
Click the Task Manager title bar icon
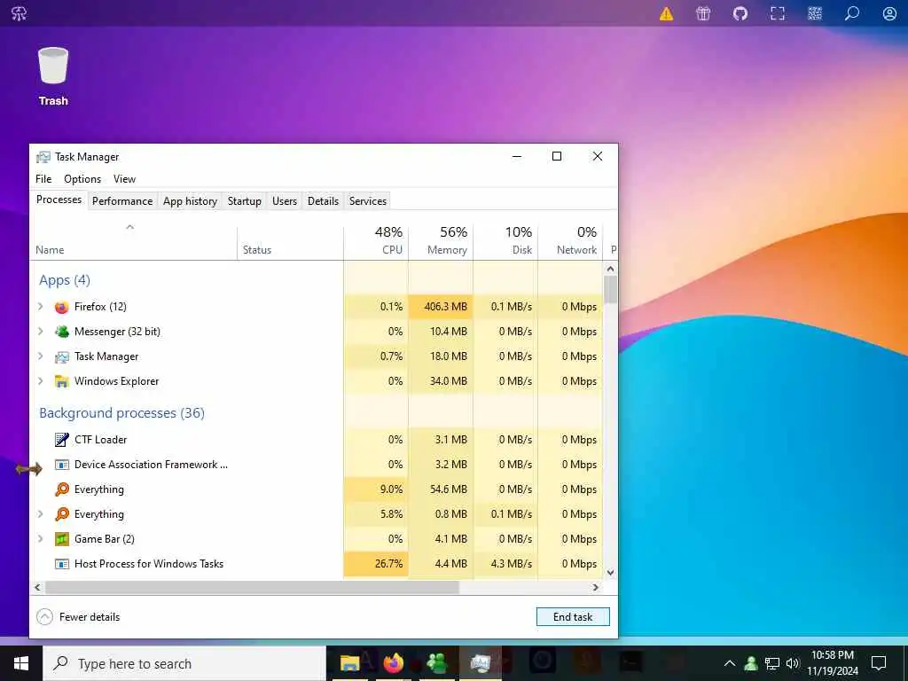point(43,157)
